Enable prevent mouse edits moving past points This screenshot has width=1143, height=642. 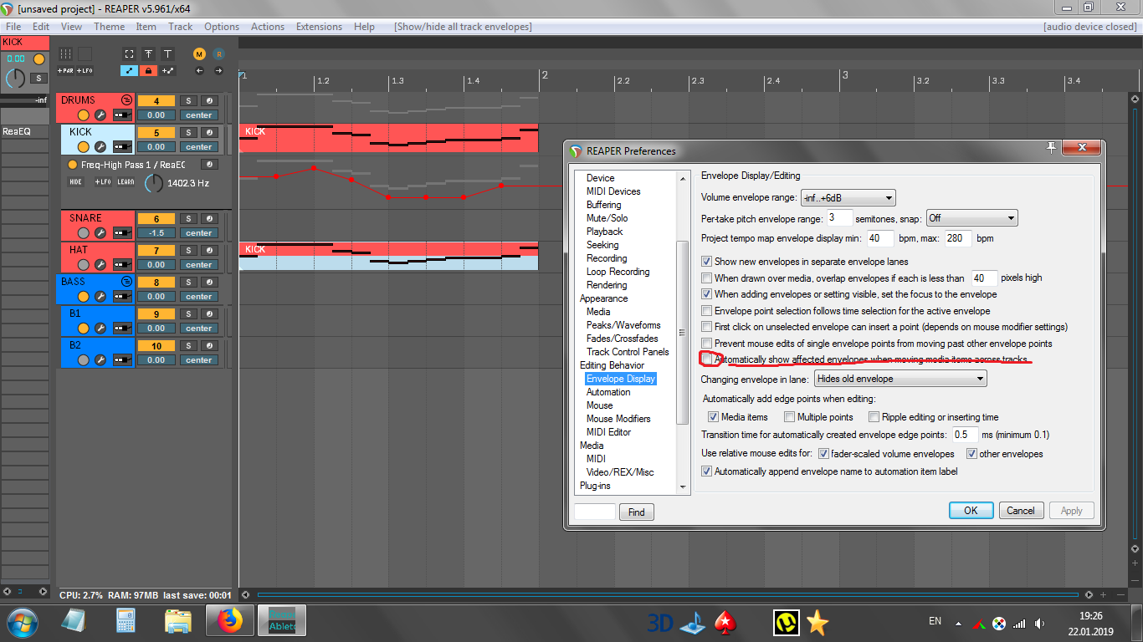[707, 343]
